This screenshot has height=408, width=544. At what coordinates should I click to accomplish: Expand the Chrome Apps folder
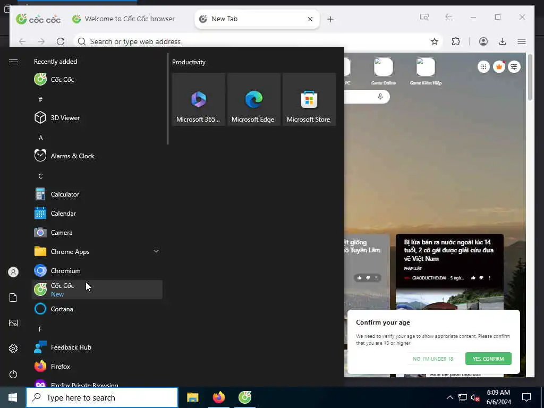(x=97, y=251)
